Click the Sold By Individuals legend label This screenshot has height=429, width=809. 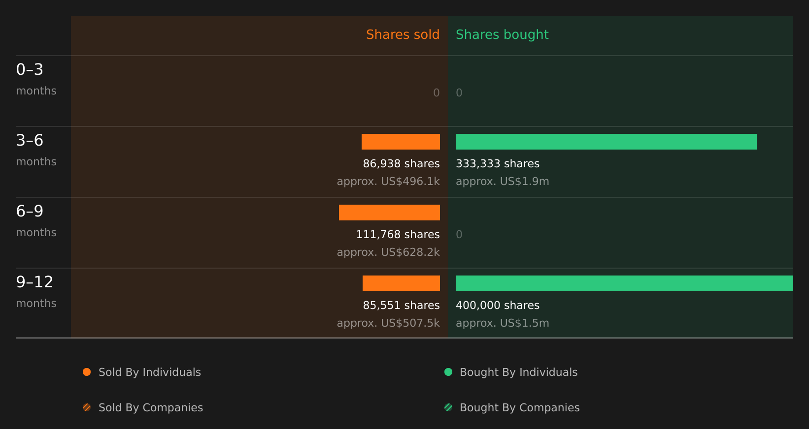150,372
